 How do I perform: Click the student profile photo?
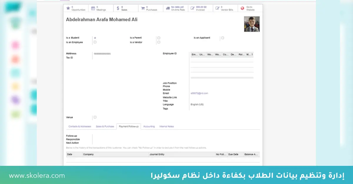(252, 24)
